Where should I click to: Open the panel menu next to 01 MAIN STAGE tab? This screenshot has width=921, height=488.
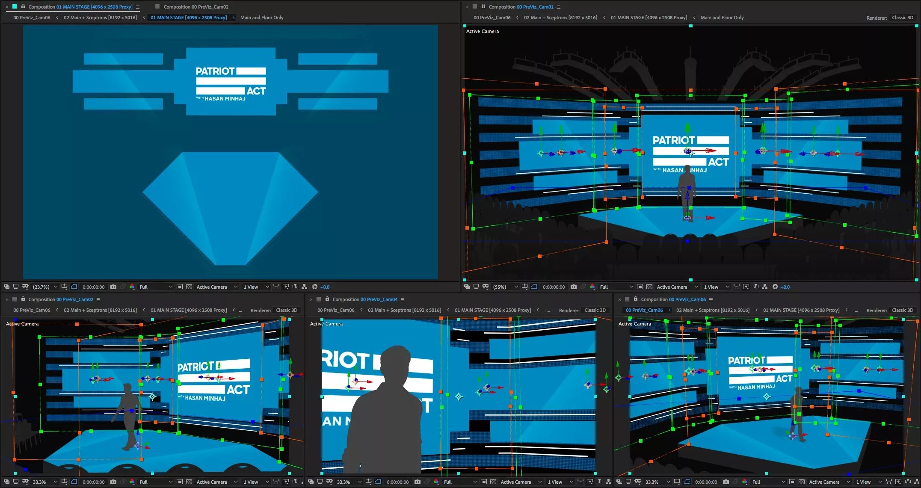click(138, 7)
